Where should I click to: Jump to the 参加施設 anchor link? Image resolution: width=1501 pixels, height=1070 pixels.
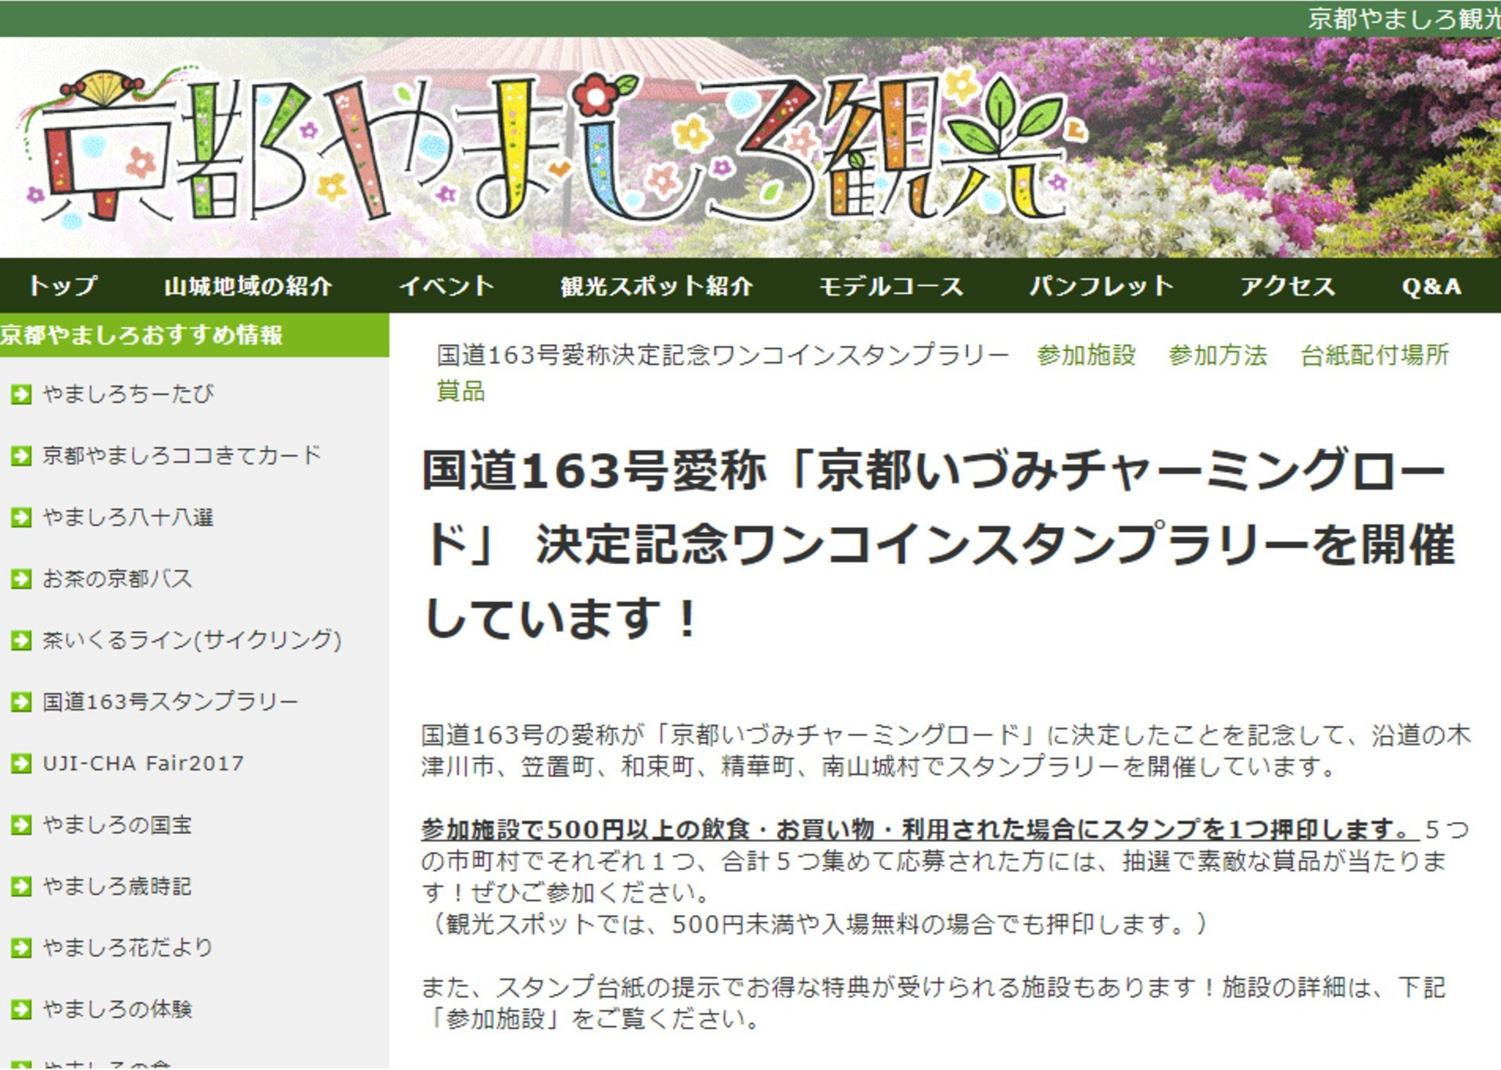click(1086, 355)
